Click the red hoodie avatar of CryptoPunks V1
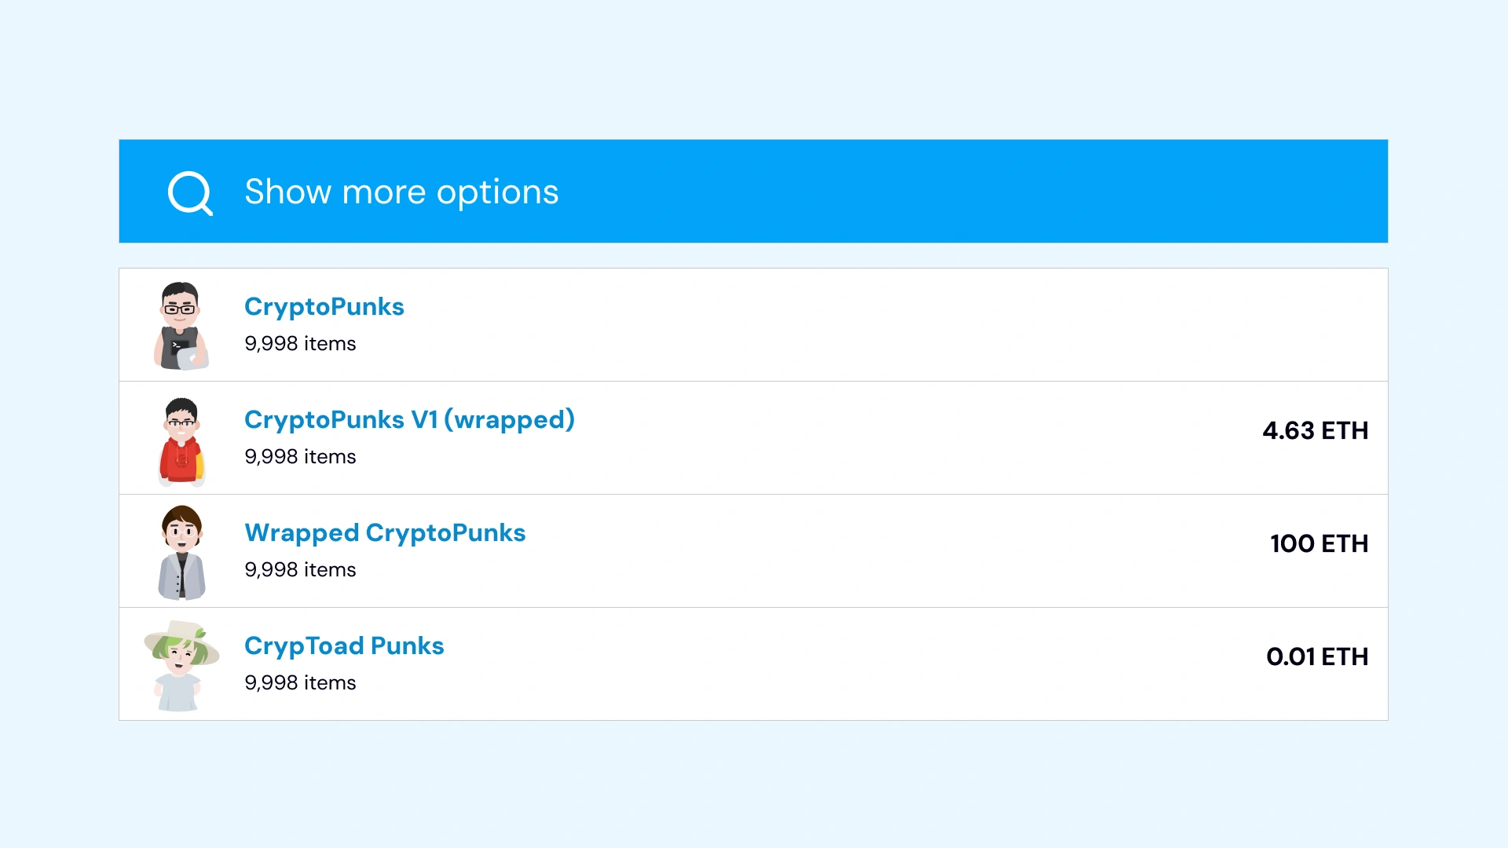This screenshot has width=1508, height=848. click(x=181, y=441)
